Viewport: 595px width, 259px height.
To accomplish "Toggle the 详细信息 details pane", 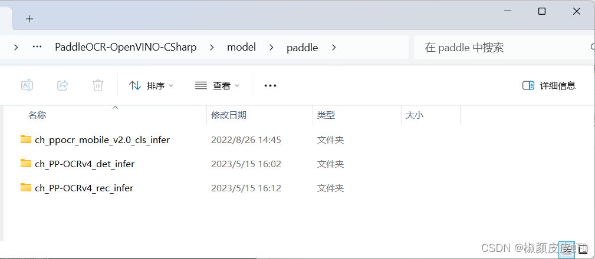I will point(549,85).
